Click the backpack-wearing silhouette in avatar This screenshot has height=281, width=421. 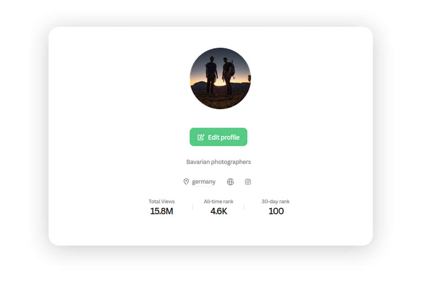[x=229, y=75]
